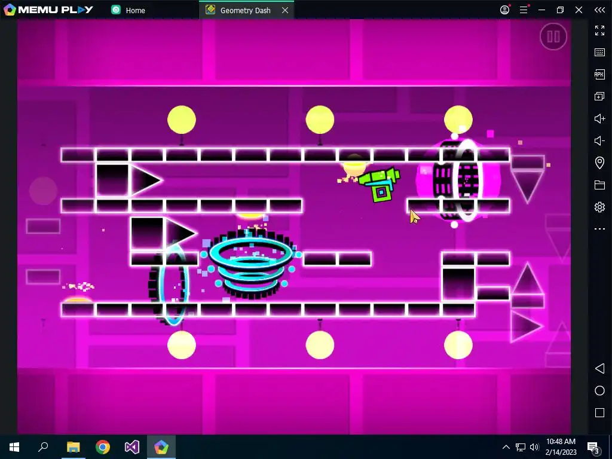This screenshot has height=459, width=612.
Task: Pause the Geometry Dash level
Action: pyautogui.click(x=553, y=36)
